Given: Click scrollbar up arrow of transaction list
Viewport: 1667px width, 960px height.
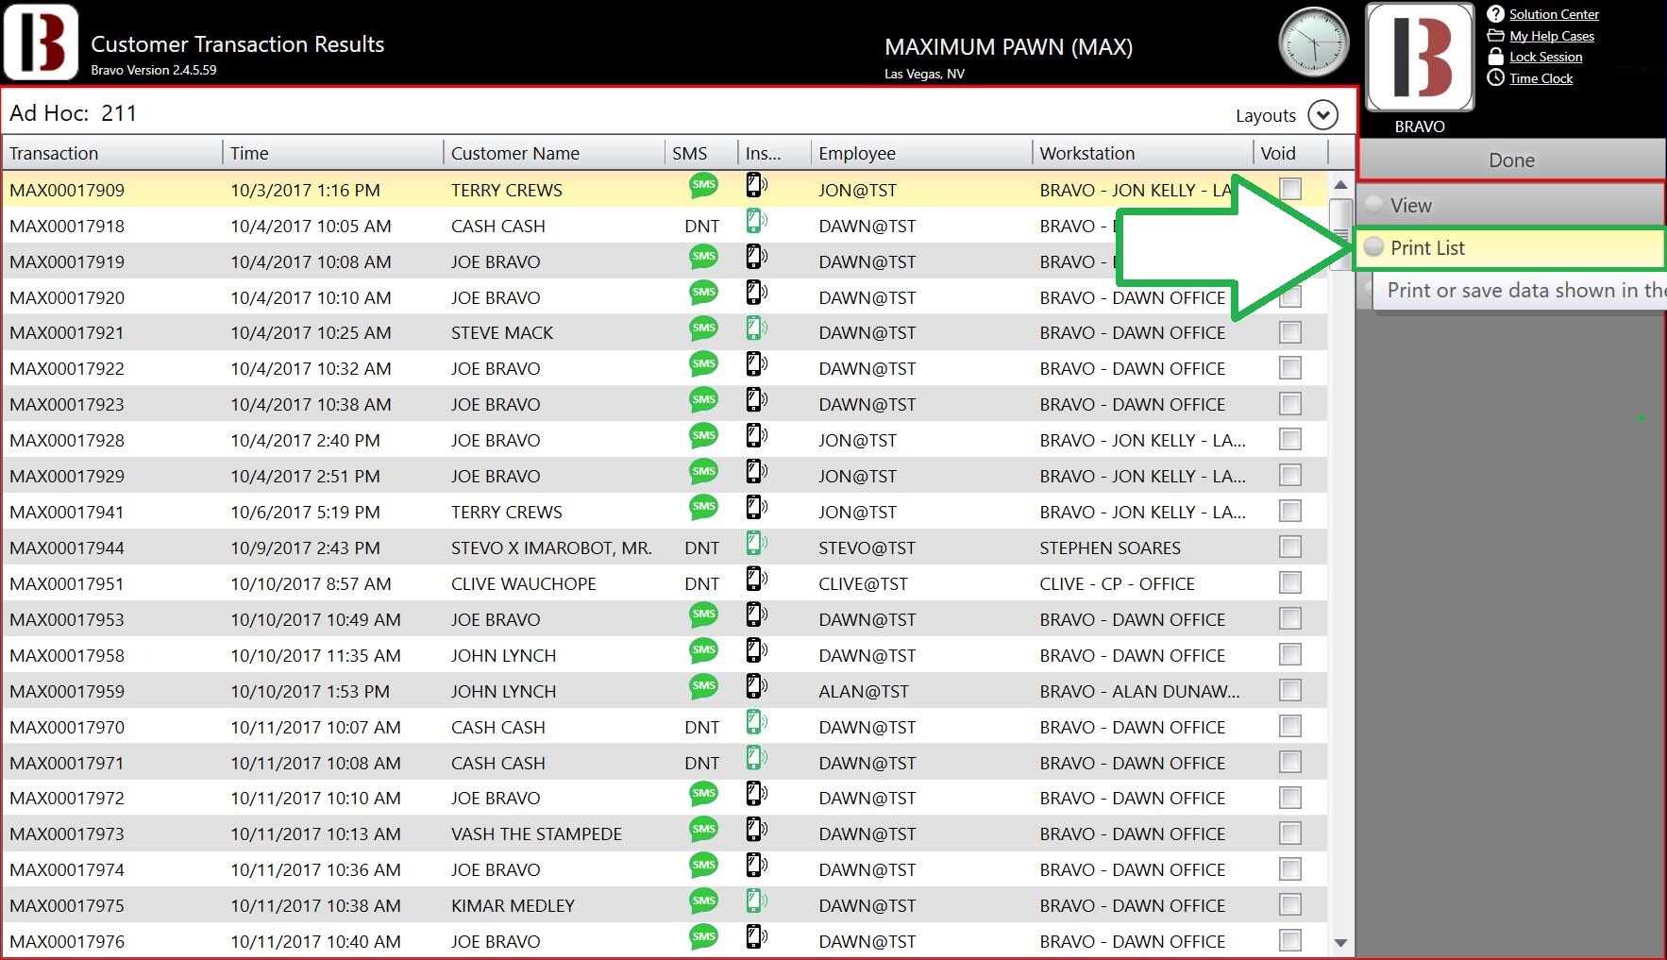Looking at the screenshot, I should tap(1340, 185).
